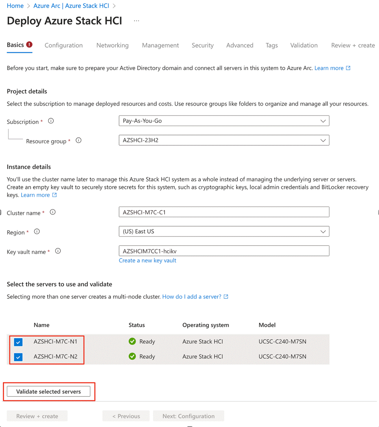
Task: Open the Validation tab
Action: (x=303, y=45)
